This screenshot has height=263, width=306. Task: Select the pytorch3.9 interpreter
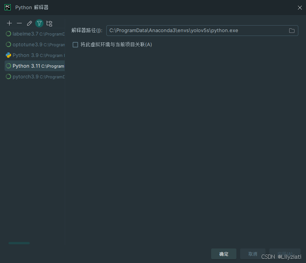click(35, 77)
